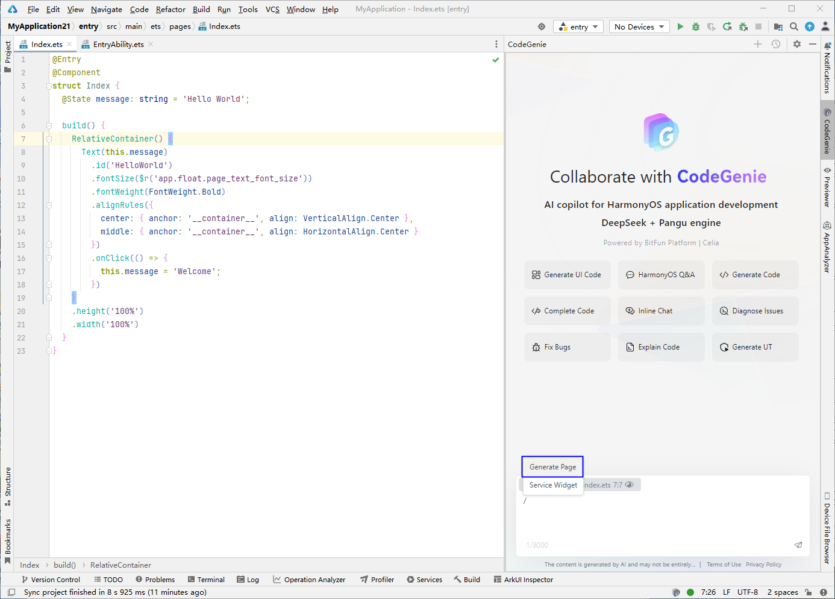Collapse struct Index fold marker line 3
Viewport: 835px width, 599px height.
coord(49,86)
